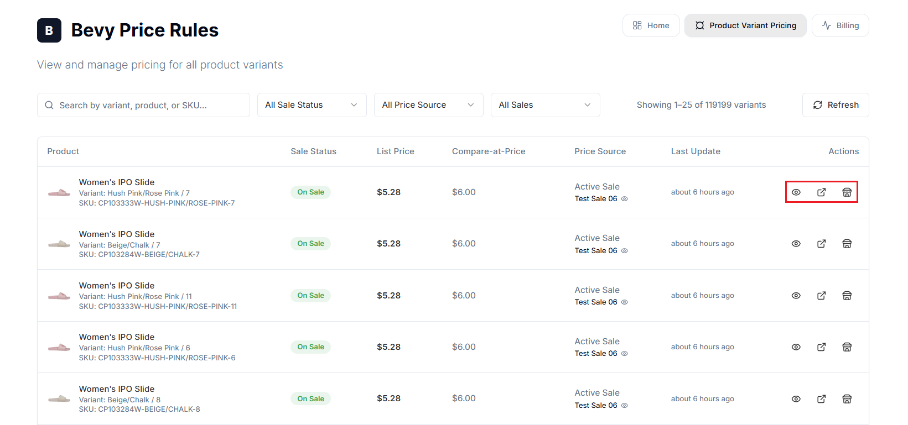Preview Test Sale 06 eye in Rose Pink / 7 row
The height and width of the screenshot is (425, 908).
pyautogui.click(x=625, y=199)
